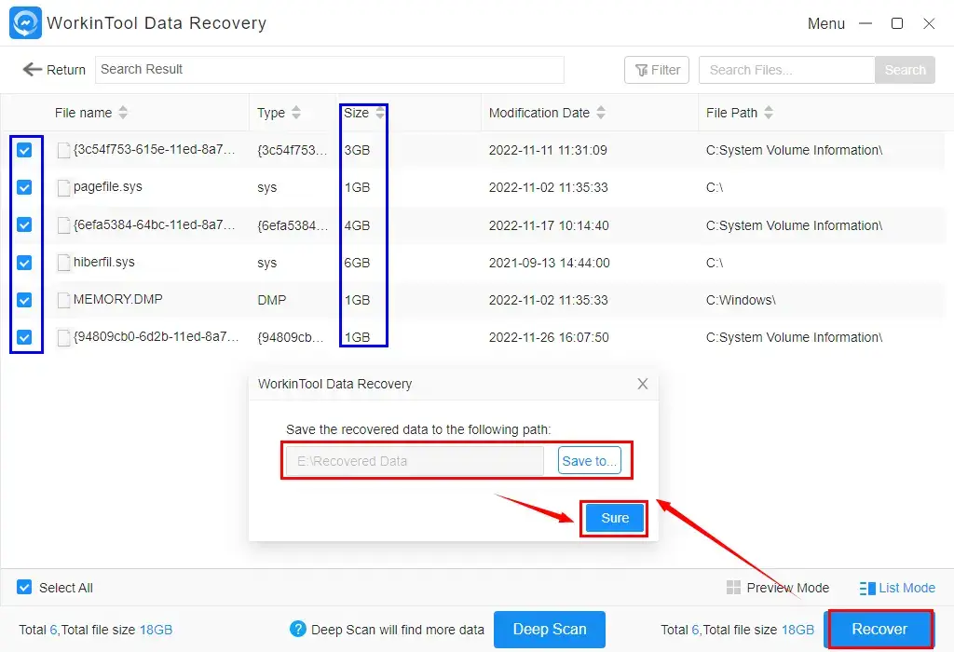This screenshot has width=954, height=652.
Task: Click the Recover button
Action: tap(879, 629)
